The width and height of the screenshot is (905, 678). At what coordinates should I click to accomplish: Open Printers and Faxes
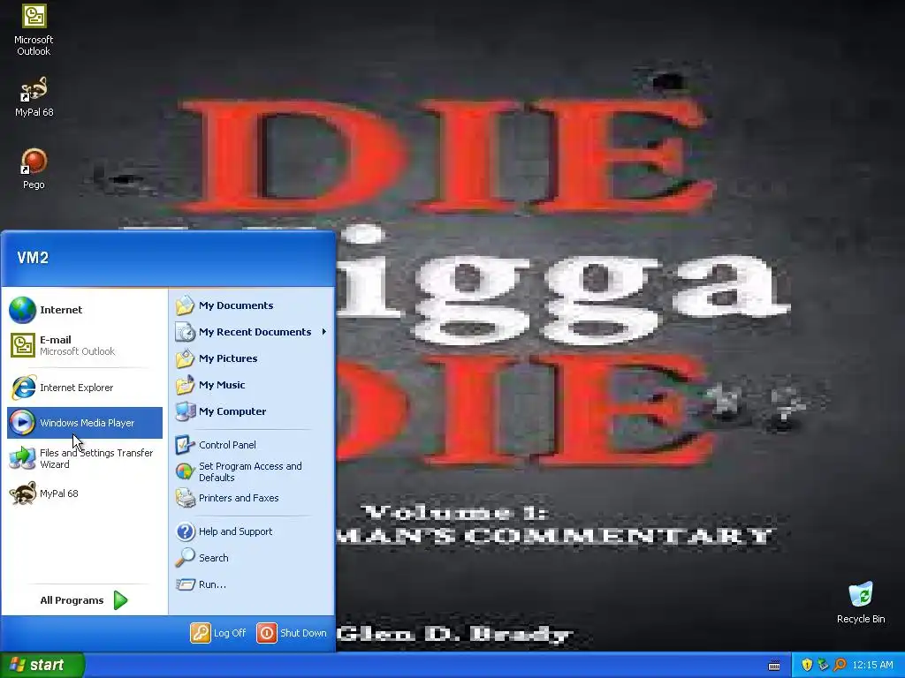point(252,498)
